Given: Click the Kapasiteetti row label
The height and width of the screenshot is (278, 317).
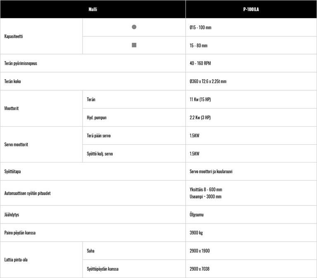Looking at the screenshot, I should 14,36.
